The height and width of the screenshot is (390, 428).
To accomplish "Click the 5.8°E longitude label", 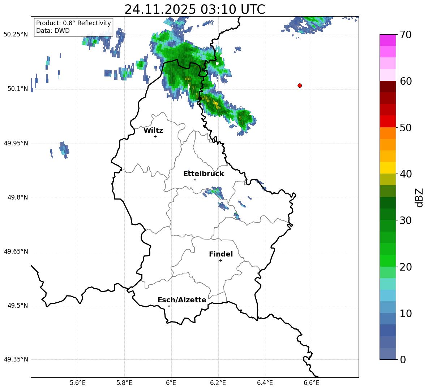I will (x=124, y=383).
